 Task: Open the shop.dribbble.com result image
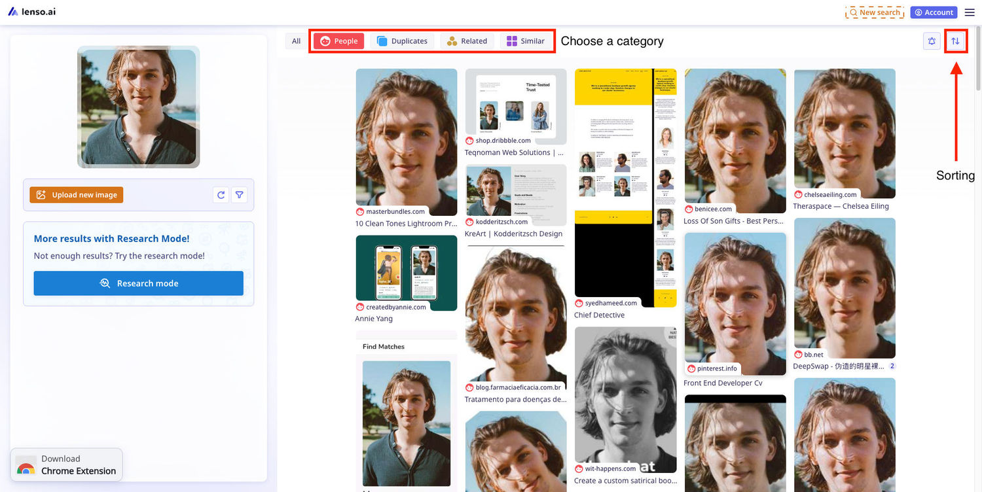pos(516,107)
